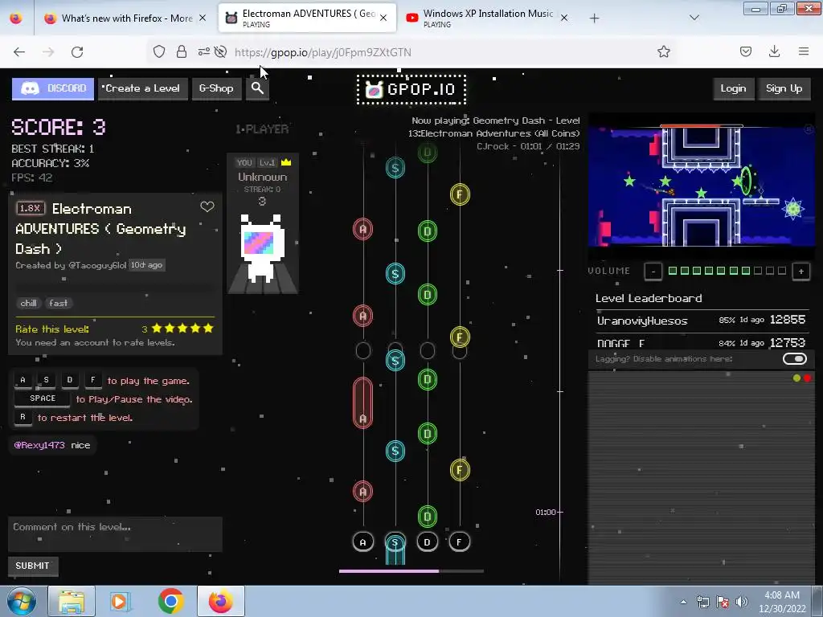Click the Create a Level button
The width and height of the screenshot is (823, 617).
[x=142, y=88]
